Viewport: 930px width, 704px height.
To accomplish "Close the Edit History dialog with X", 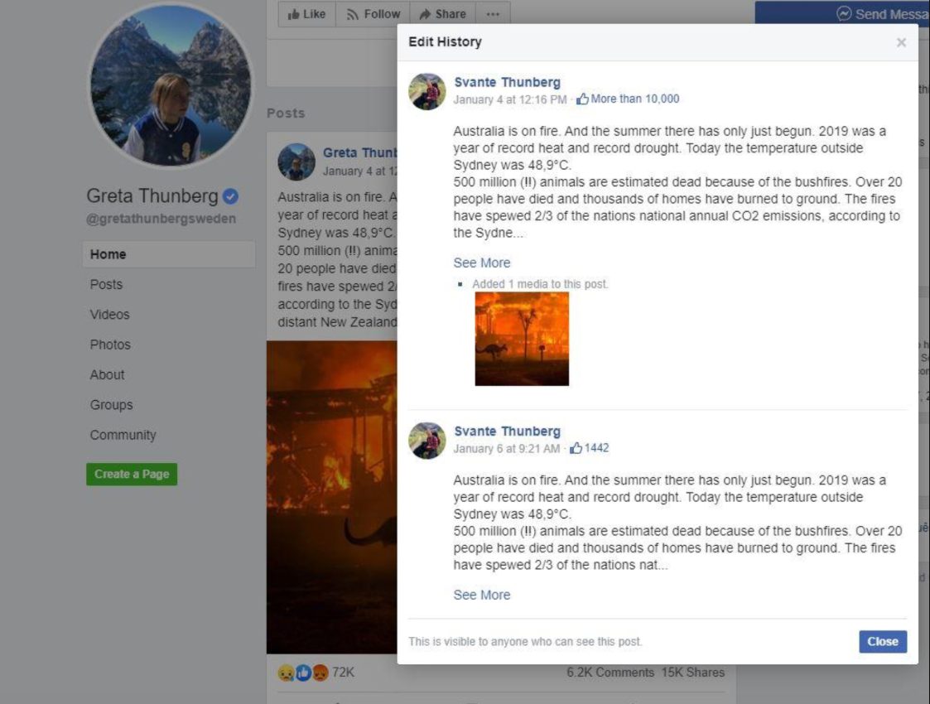I will coord(901,42).
